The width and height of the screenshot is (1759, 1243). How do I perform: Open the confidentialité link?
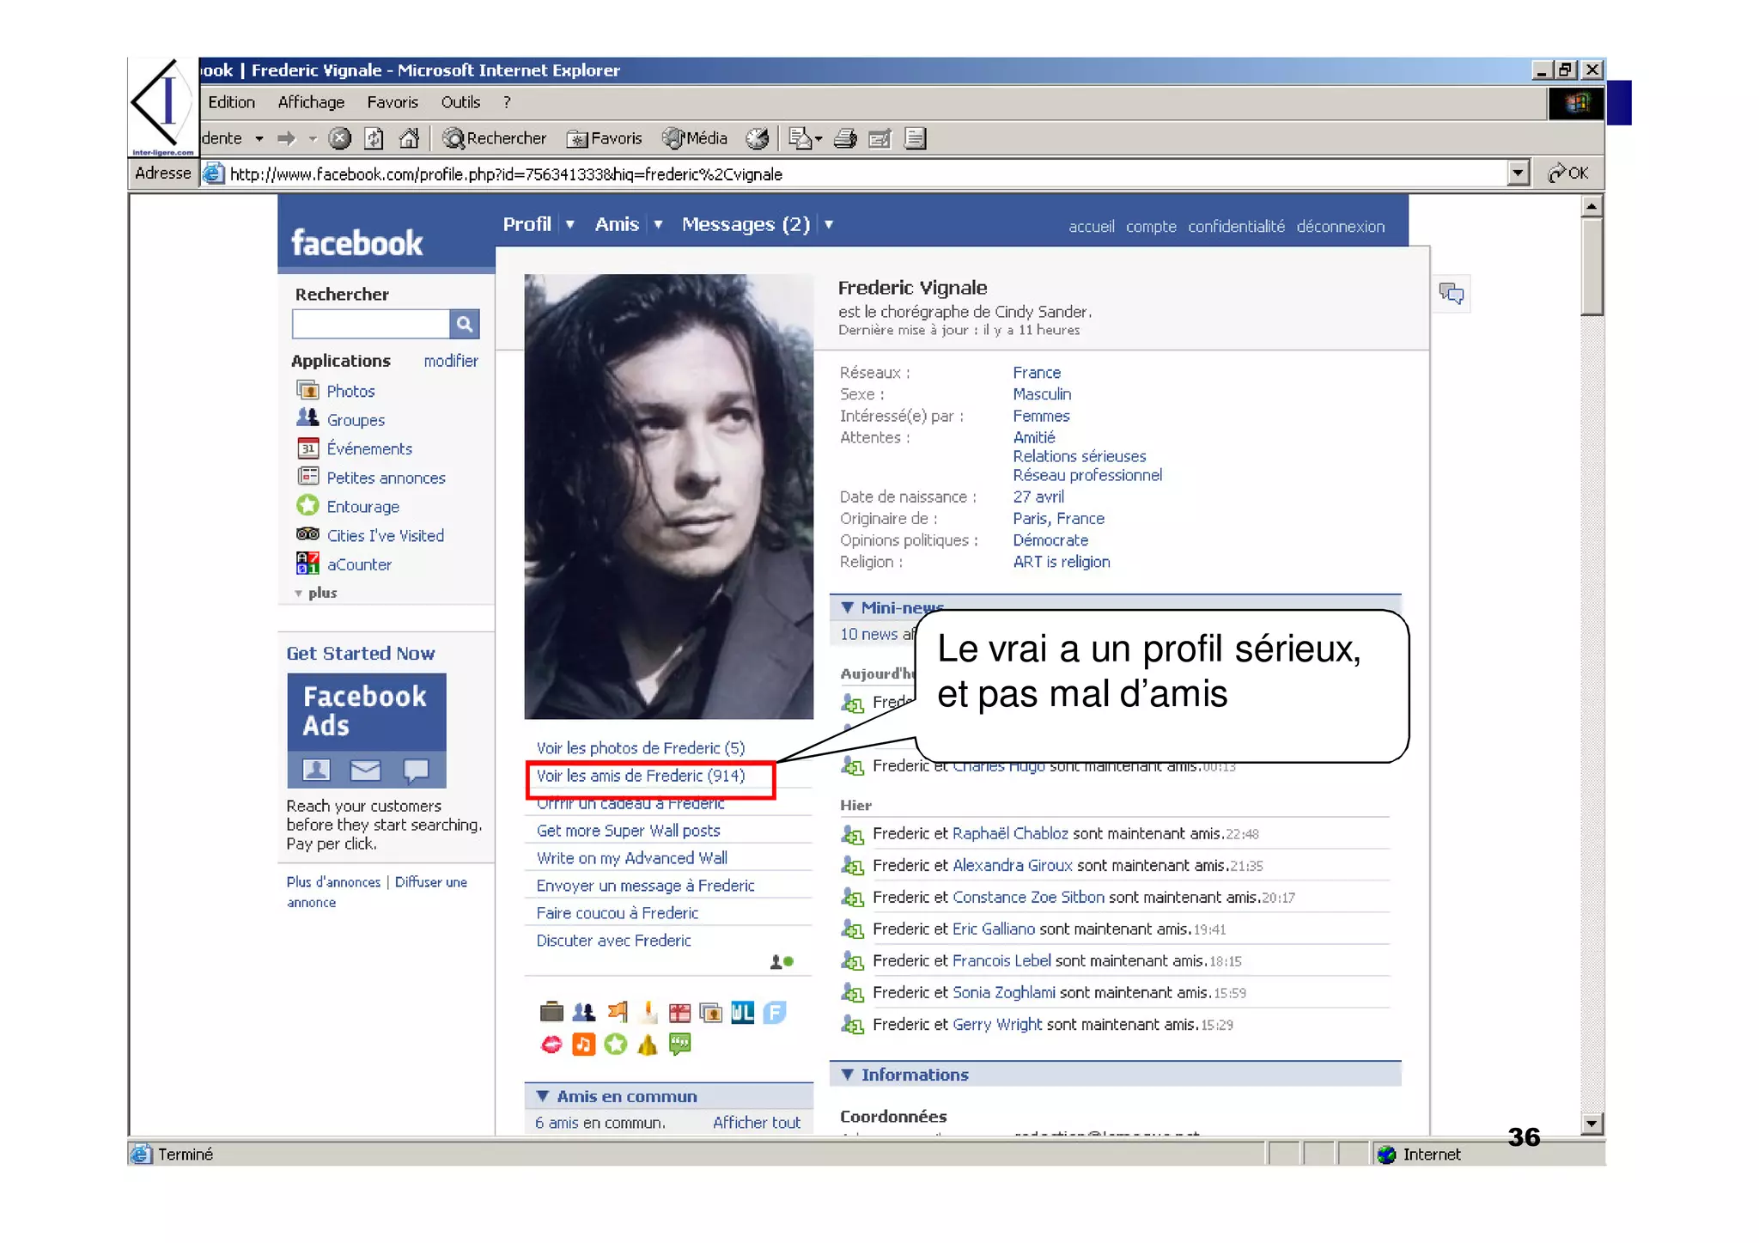point(1236,227)
